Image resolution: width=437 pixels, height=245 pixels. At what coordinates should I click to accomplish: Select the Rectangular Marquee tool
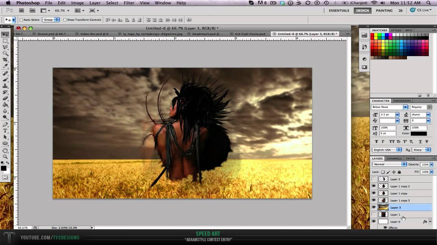click(x=5, y=41)
